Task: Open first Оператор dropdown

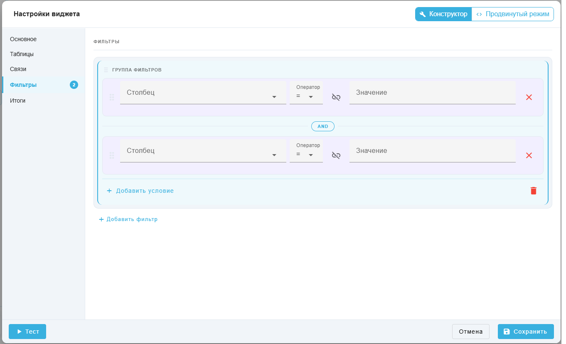Action: 306,93
